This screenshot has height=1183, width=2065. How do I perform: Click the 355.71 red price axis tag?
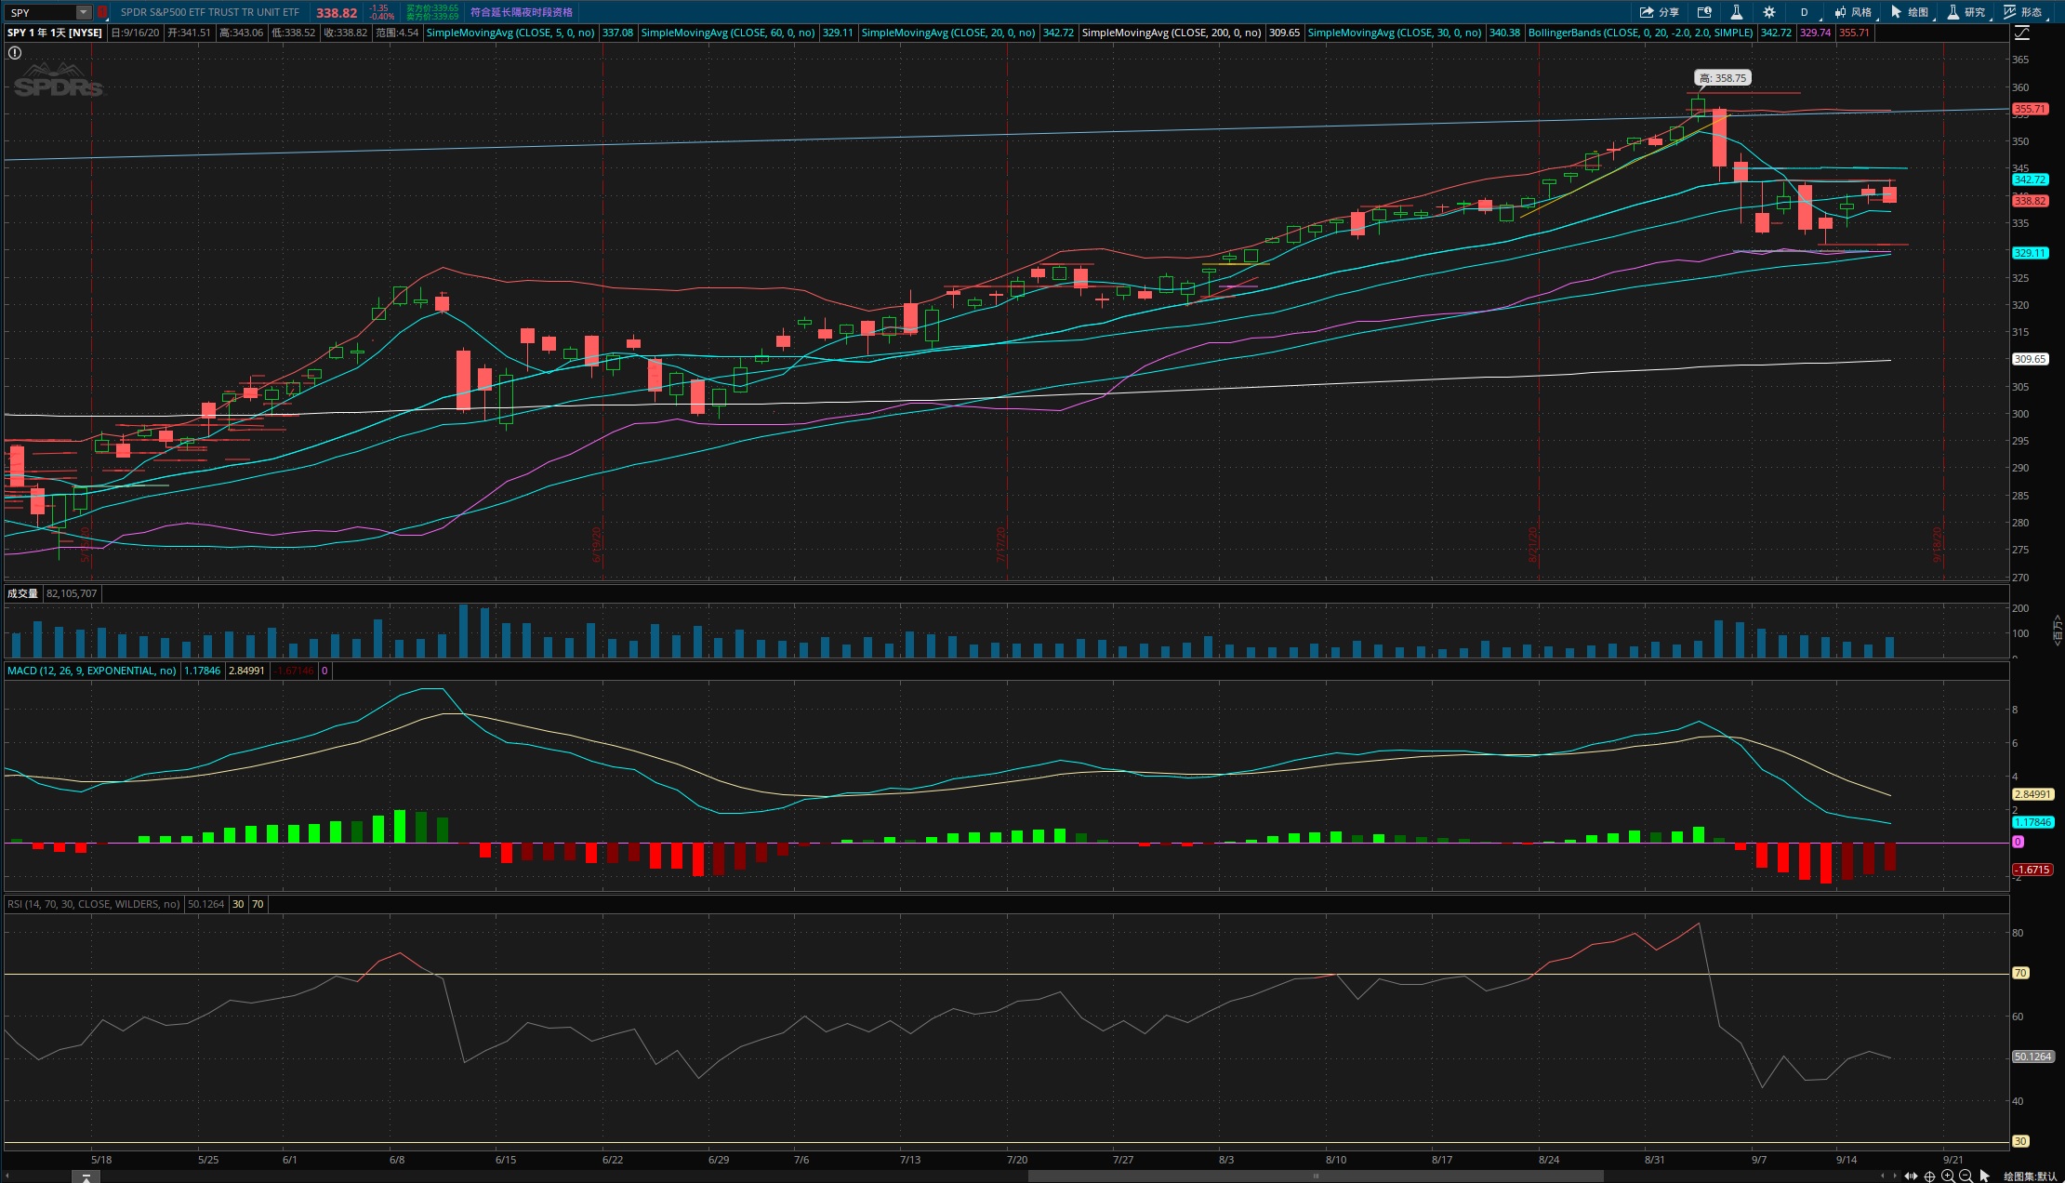coord(2031,109)
